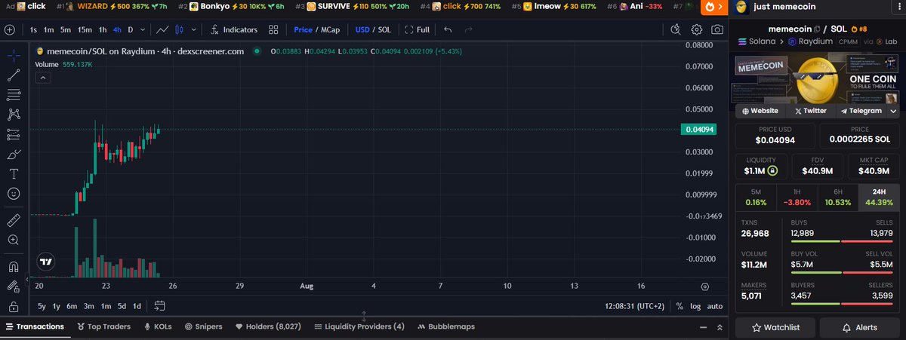
Task: Open the chart style dropdown arrow
Action: pyautogui.click(x=195, y=30)
